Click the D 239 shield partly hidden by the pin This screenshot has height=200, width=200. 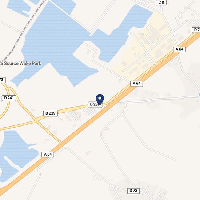tap(95, 104)
